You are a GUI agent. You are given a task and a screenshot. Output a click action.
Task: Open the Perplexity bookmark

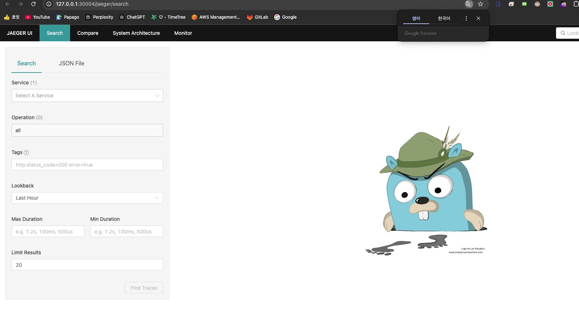[x=99, y=17]
